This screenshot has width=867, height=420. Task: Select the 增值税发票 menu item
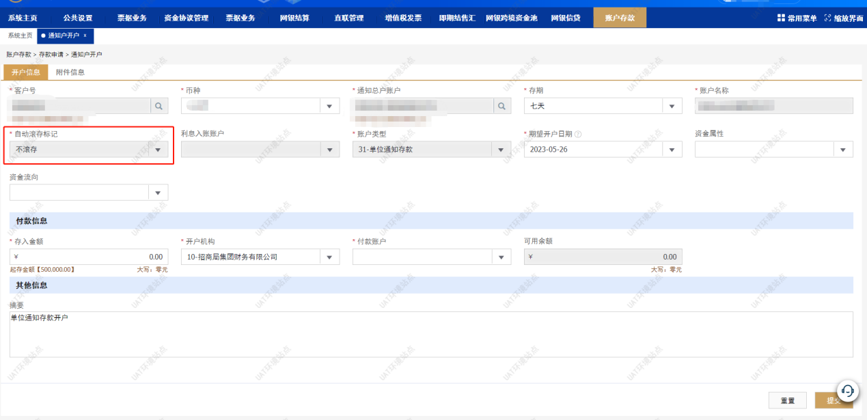[403, 18]
